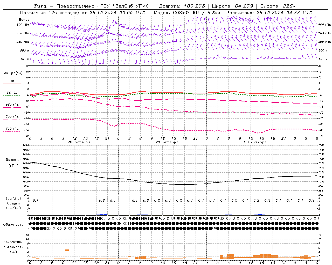Click the "700 гПа" temperature legend label
This screenshot has height=265, width=332.
point(12,116)
